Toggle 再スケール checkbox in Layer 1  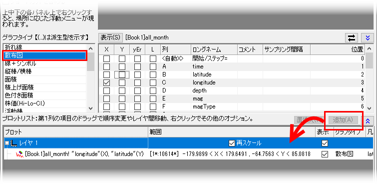tap(232, 143)
